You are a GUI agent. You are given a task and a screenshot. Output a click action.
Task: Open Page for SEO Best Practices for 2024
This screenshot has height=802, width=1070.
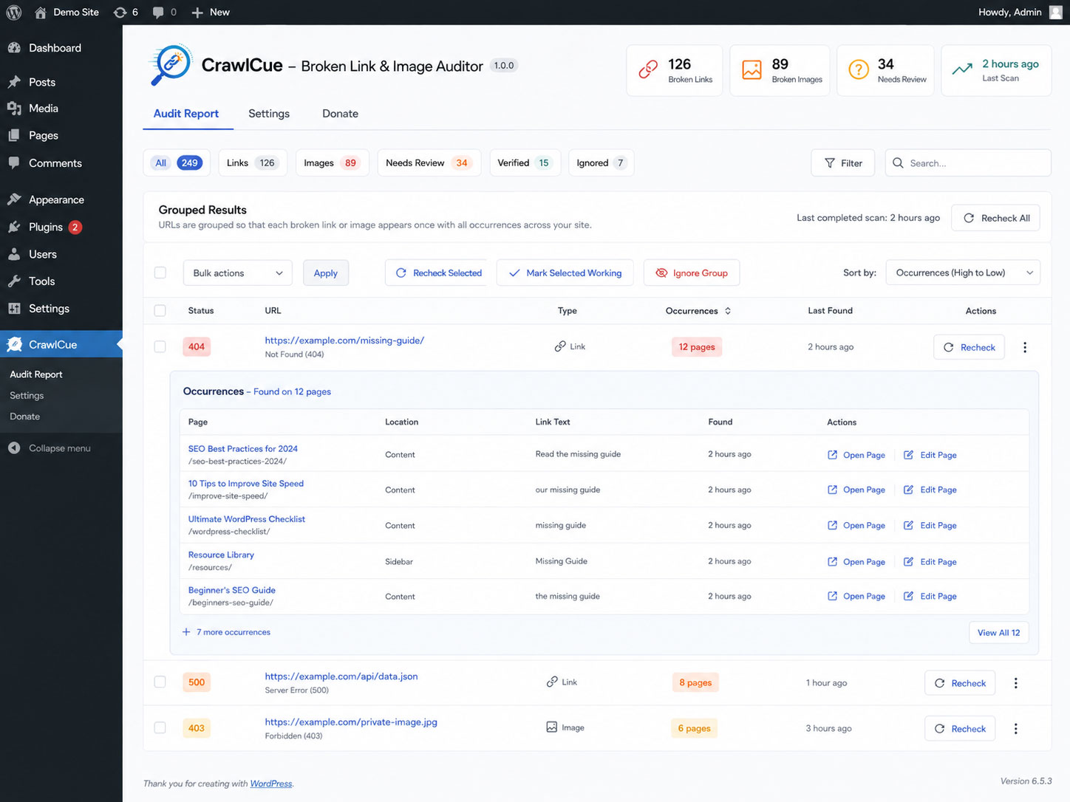[x=856, y=455]
